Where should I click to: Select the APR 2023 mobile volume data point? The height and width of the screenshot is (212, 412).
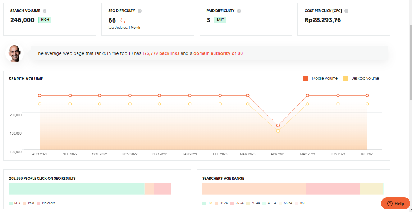278,126
